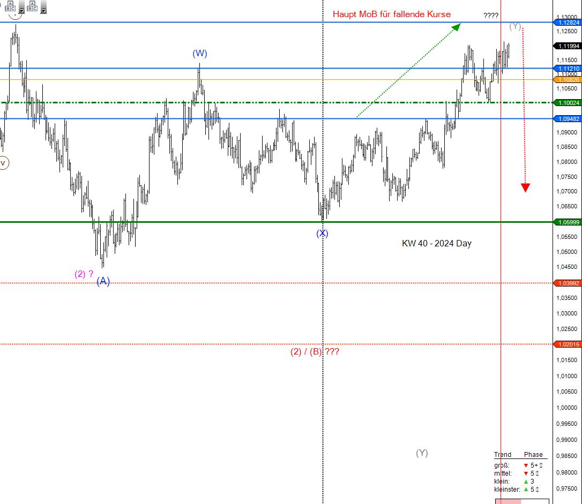Click the second ABC wave-labeling icon

tap(32, 6)
